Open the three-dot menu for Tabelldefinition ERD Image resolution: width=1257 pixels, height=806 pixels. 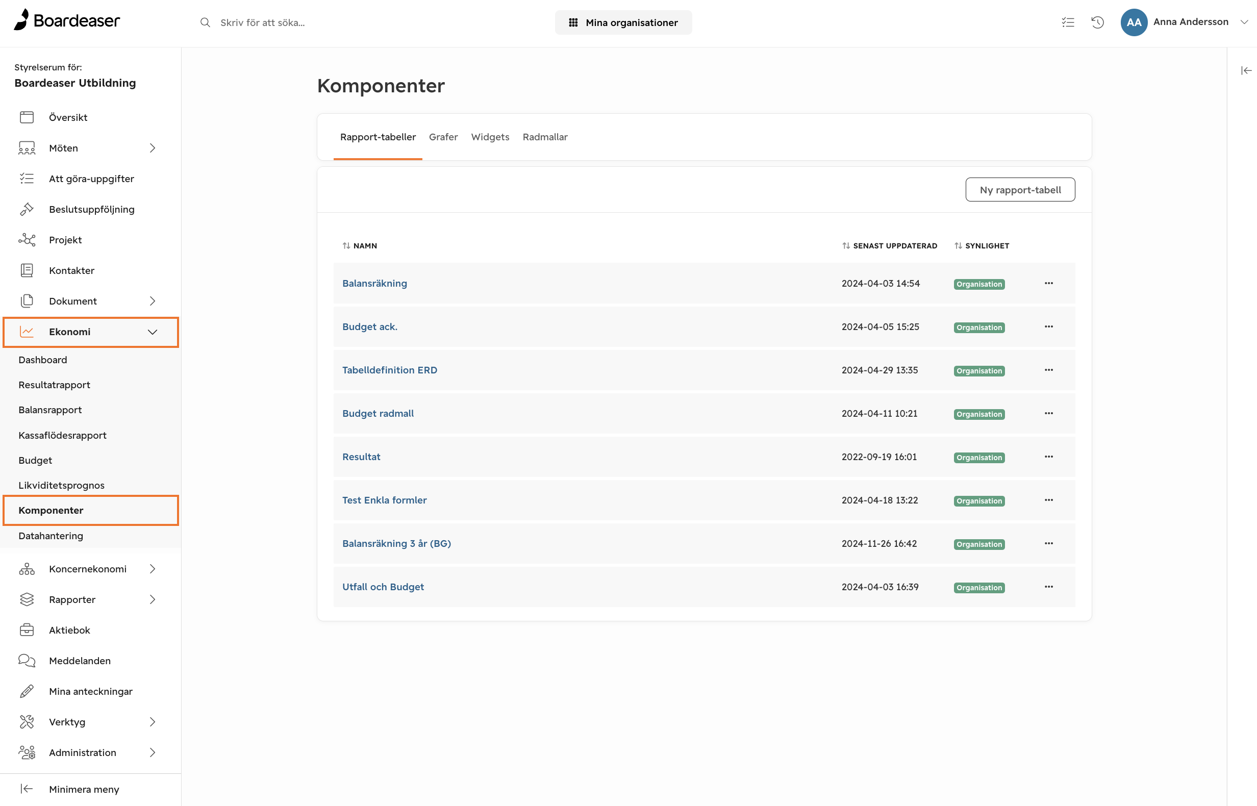coord(1048,370)
